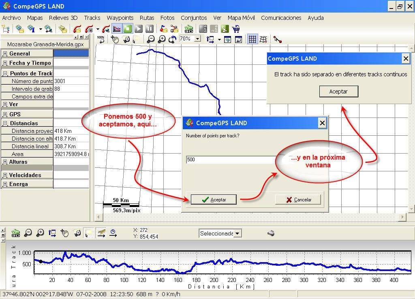Click the previous zoom icon in map toolbar
415x299 pixels.
(173, 39)
